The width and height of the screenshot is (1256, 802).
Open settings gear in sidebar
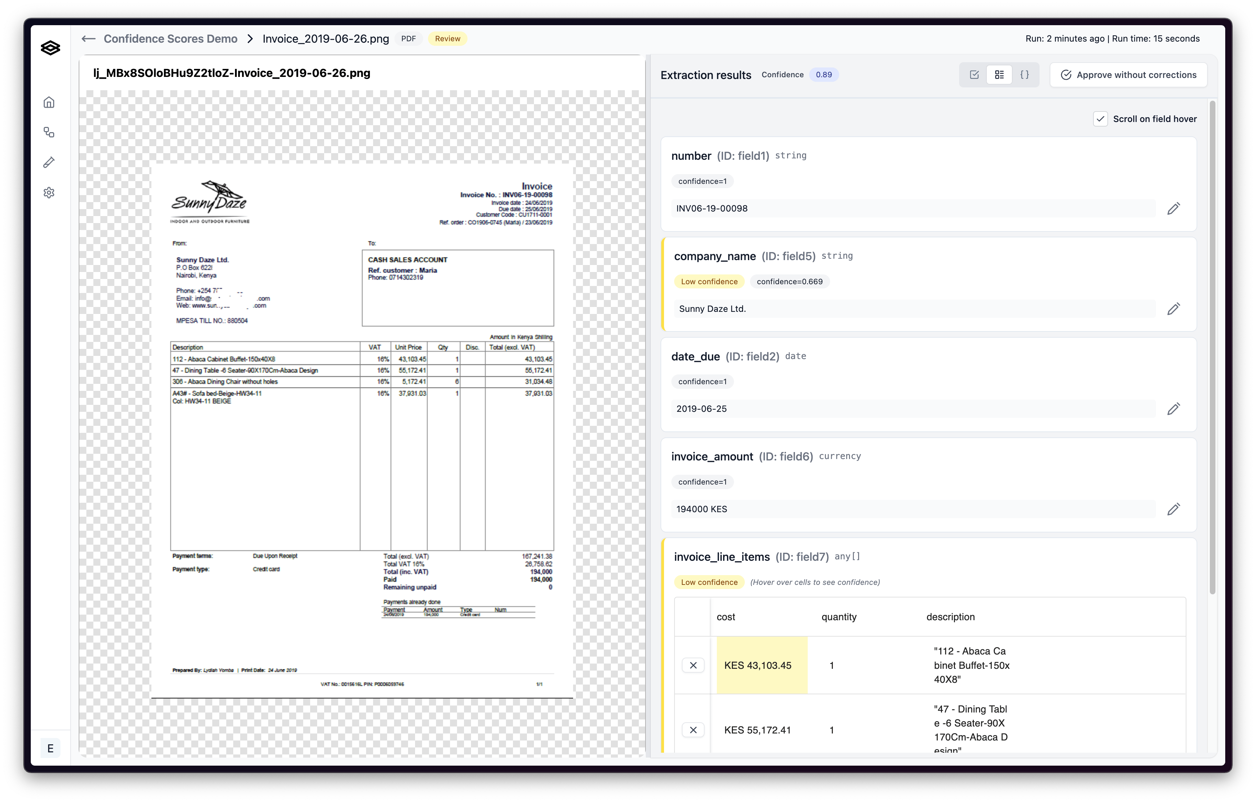coord(49,193)
